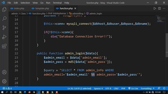Open the Notifications bell in status bar
Viewport: 168px width, 94px height.
(x=164, y=88)
